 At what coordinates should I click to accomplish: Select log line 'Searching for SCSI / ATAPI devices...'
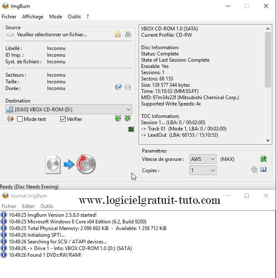pos(58,242)
